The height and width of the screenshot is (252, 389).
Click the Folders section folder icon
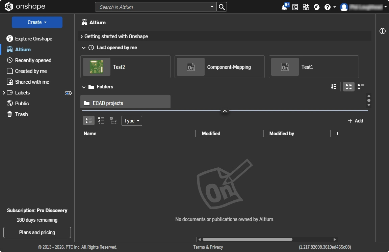91,87
